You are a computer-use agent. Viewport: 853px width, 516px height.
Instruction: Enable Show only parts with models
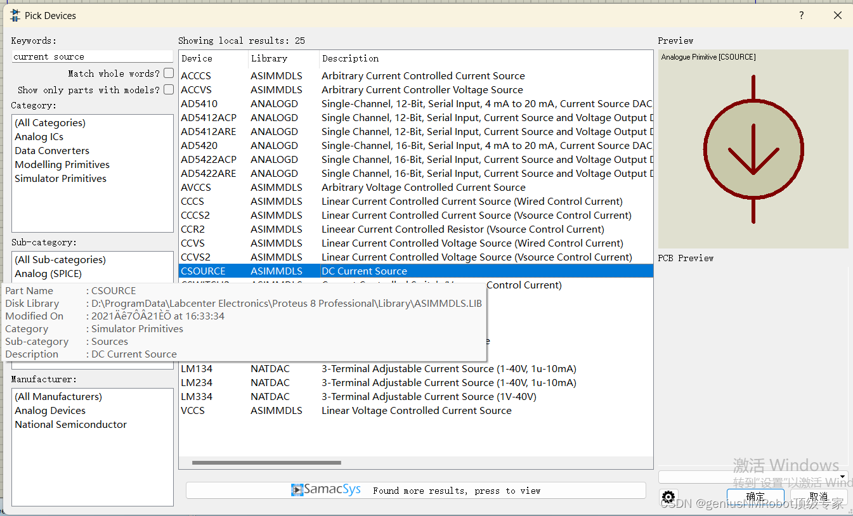click(168, 90)
